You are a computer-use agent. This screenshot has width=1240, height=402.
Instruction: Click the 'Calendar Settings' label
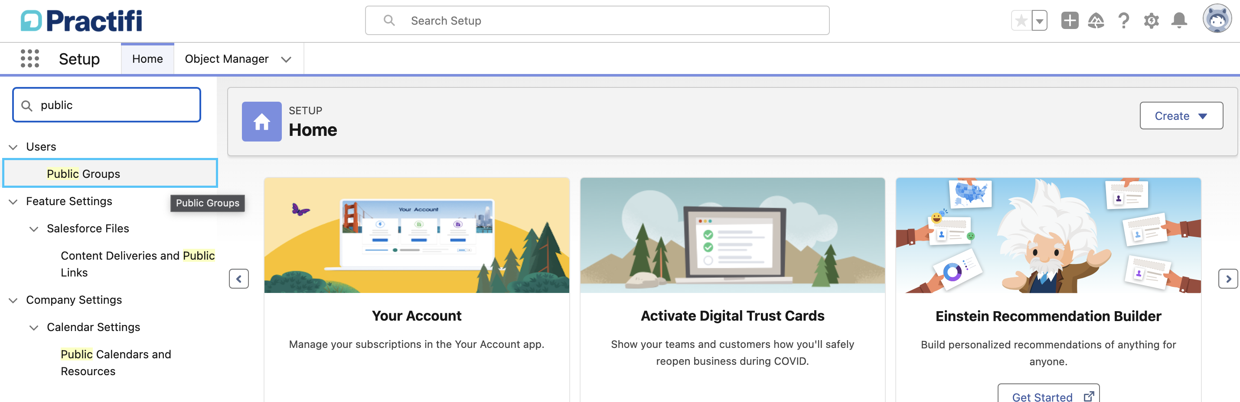tap(93, 327)
